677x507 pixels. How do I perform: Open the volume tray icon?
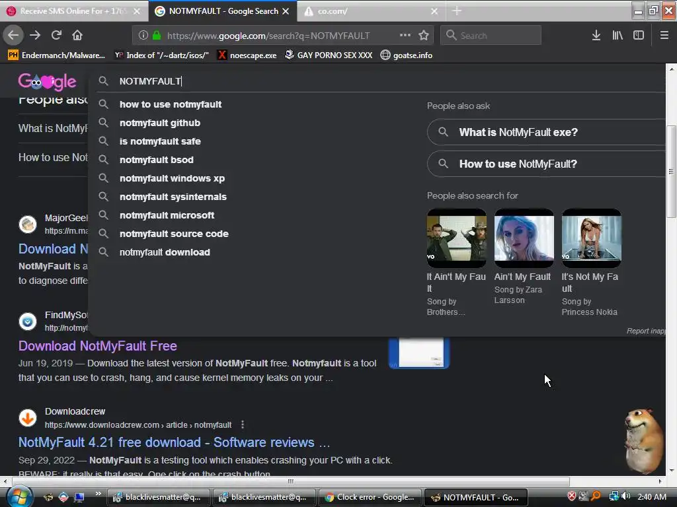pos(625,496)
